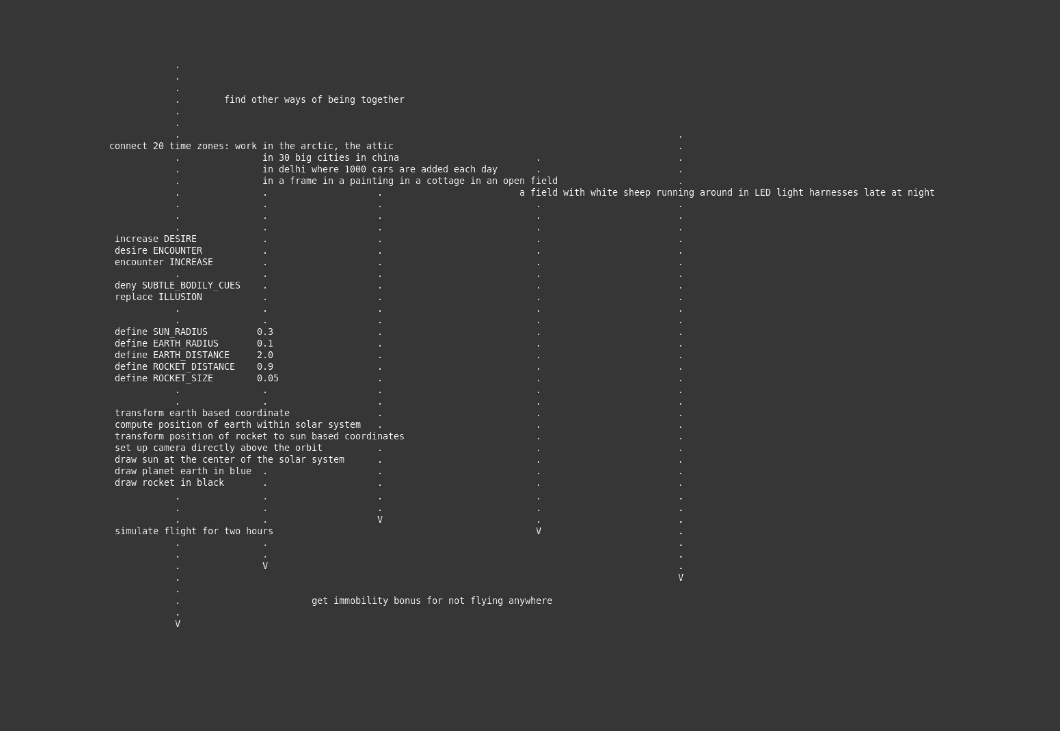Click the 'a field with white sheep' line
1060x731 pixels.
(727, 193)
